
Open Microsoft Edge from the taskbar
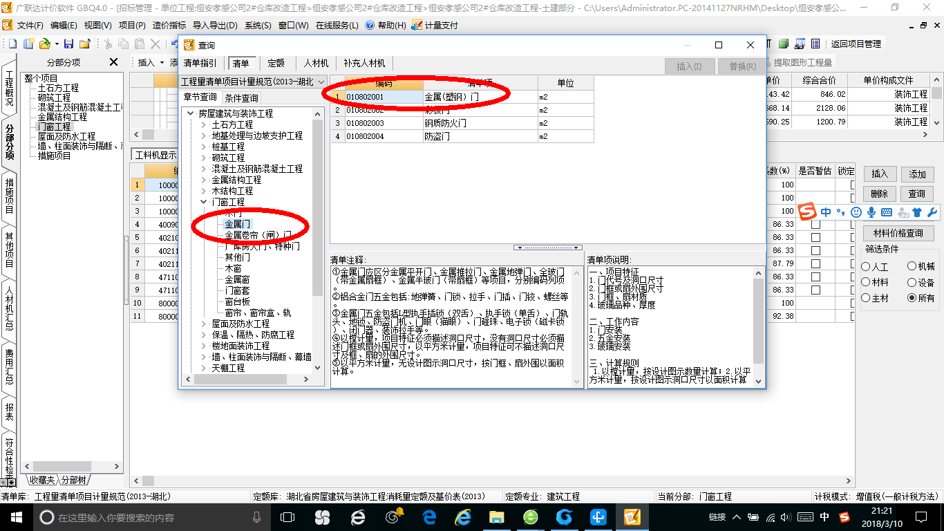click(x=429, y=516)
